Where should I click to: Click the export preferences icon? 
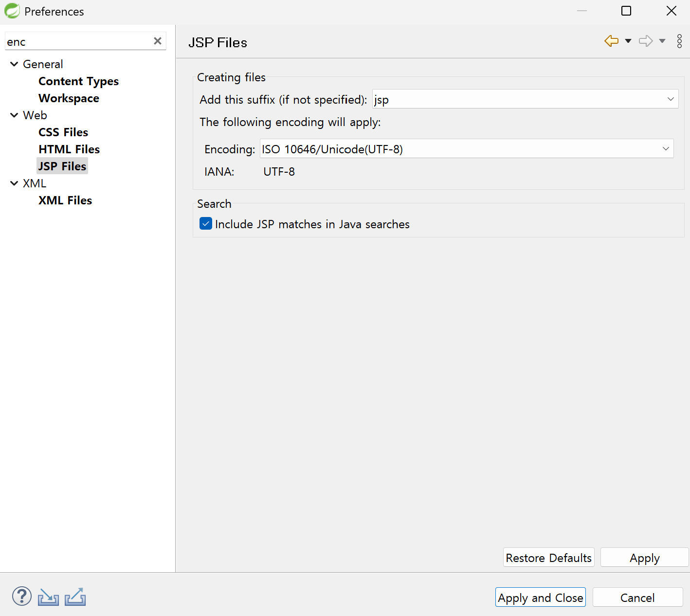75,597
